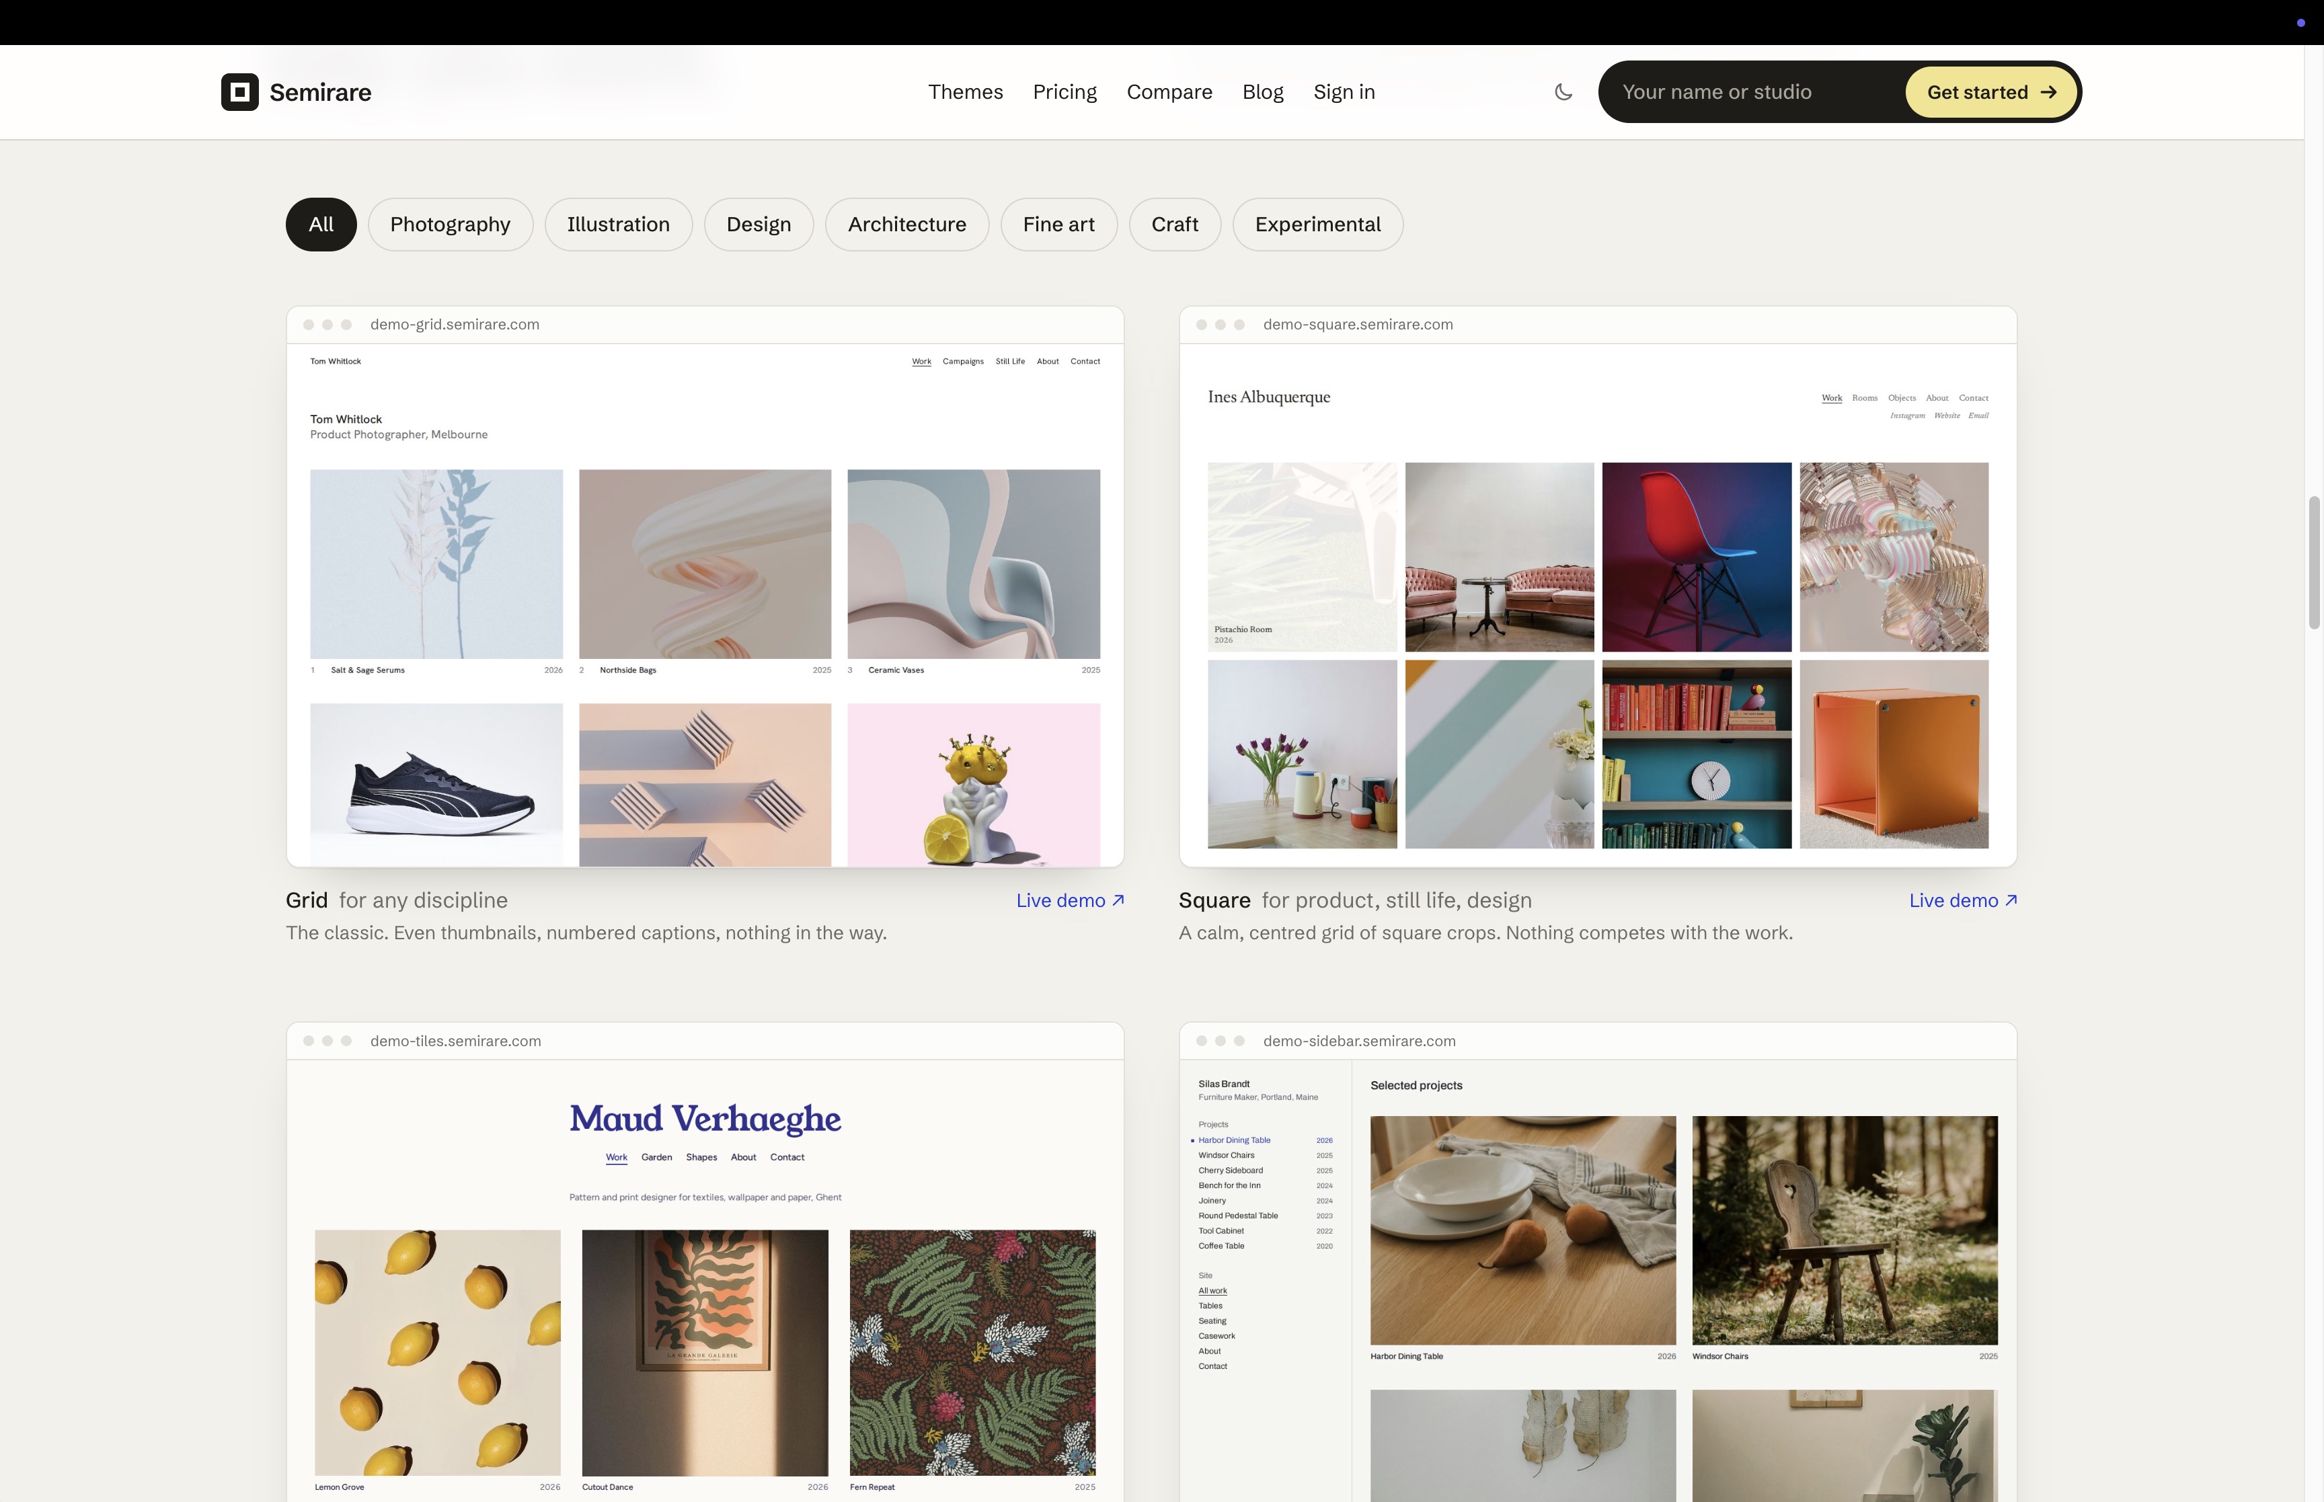The image size is (2324, 1502).
Task: Open the Pricing navigation item
Action: 1065,91
